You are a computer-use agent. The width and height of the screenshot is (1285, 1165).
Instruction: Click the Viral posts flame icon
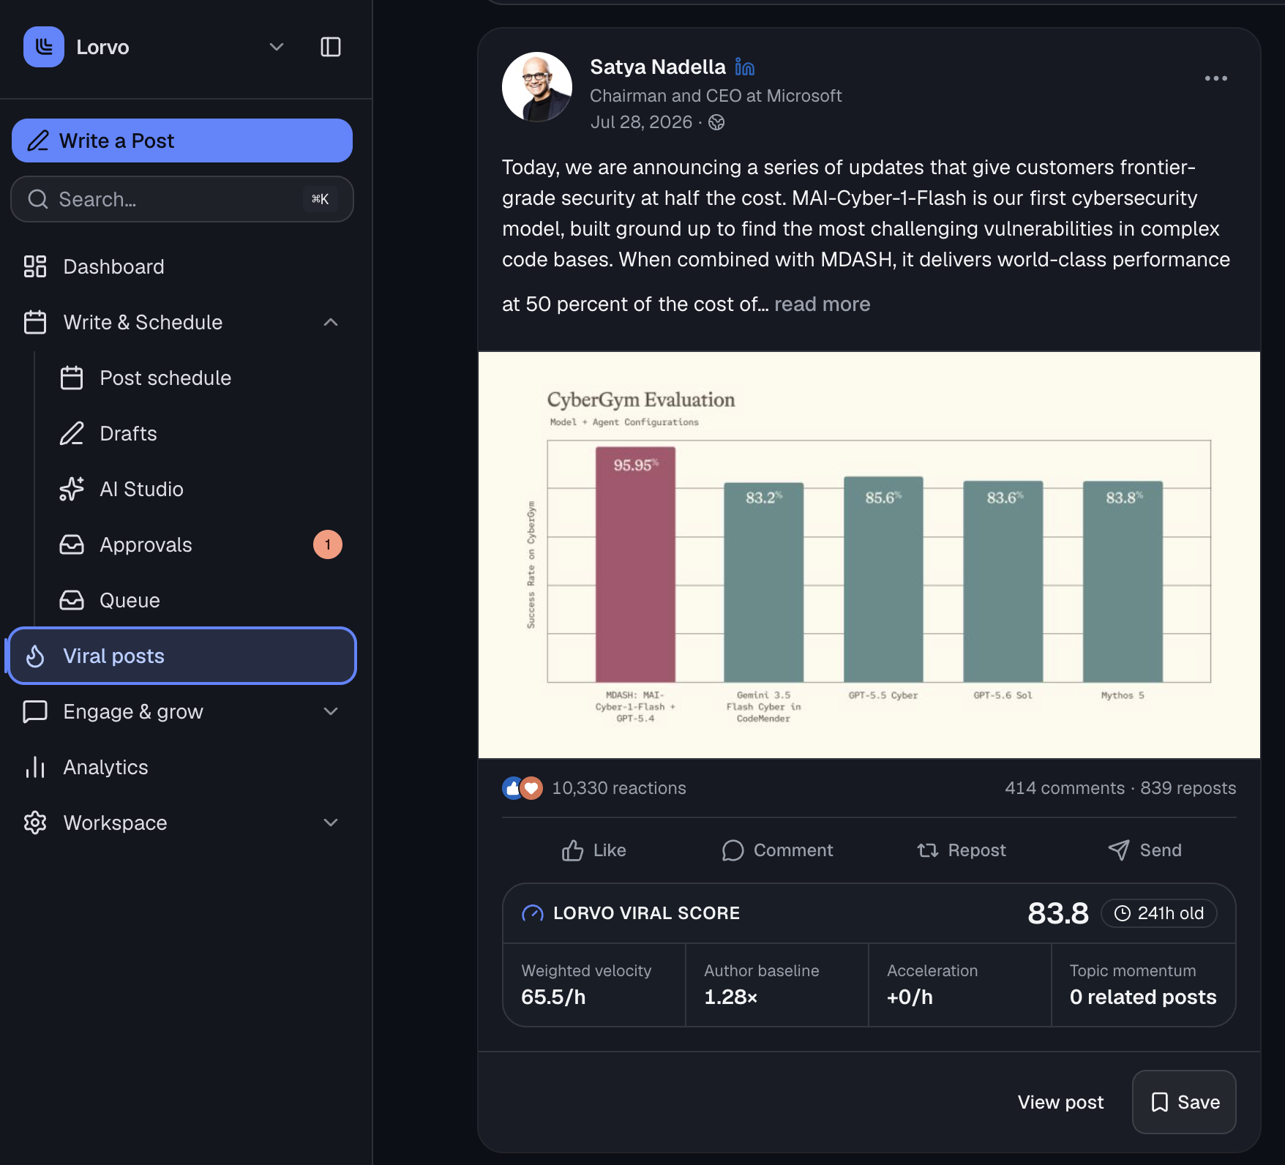[x=35, y=656]
